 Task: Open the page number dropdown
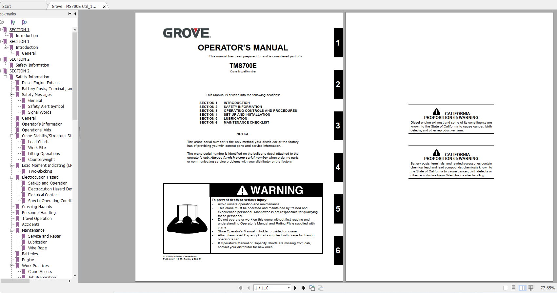pos(288,288)
